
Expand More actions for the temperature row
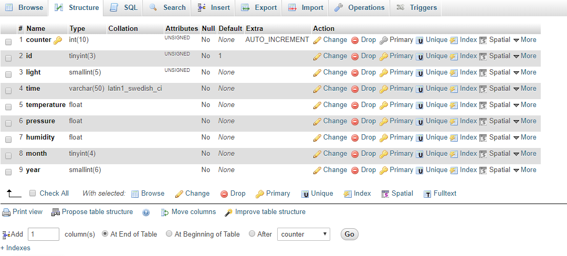pyautogui.click(x=524, y=105)
